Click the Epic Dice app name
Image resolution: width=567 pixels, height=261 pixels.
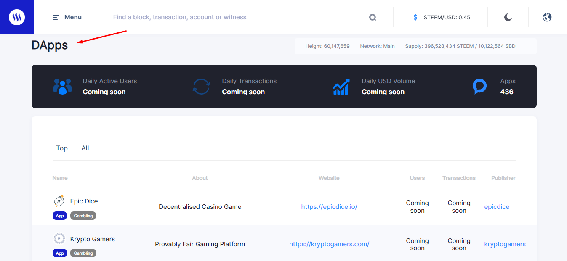[x=84, y=201]
